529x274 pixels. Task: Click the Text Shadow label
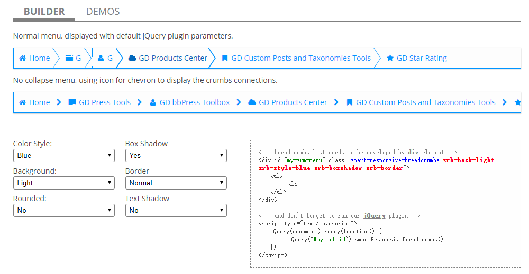click(x=147, y=199)
